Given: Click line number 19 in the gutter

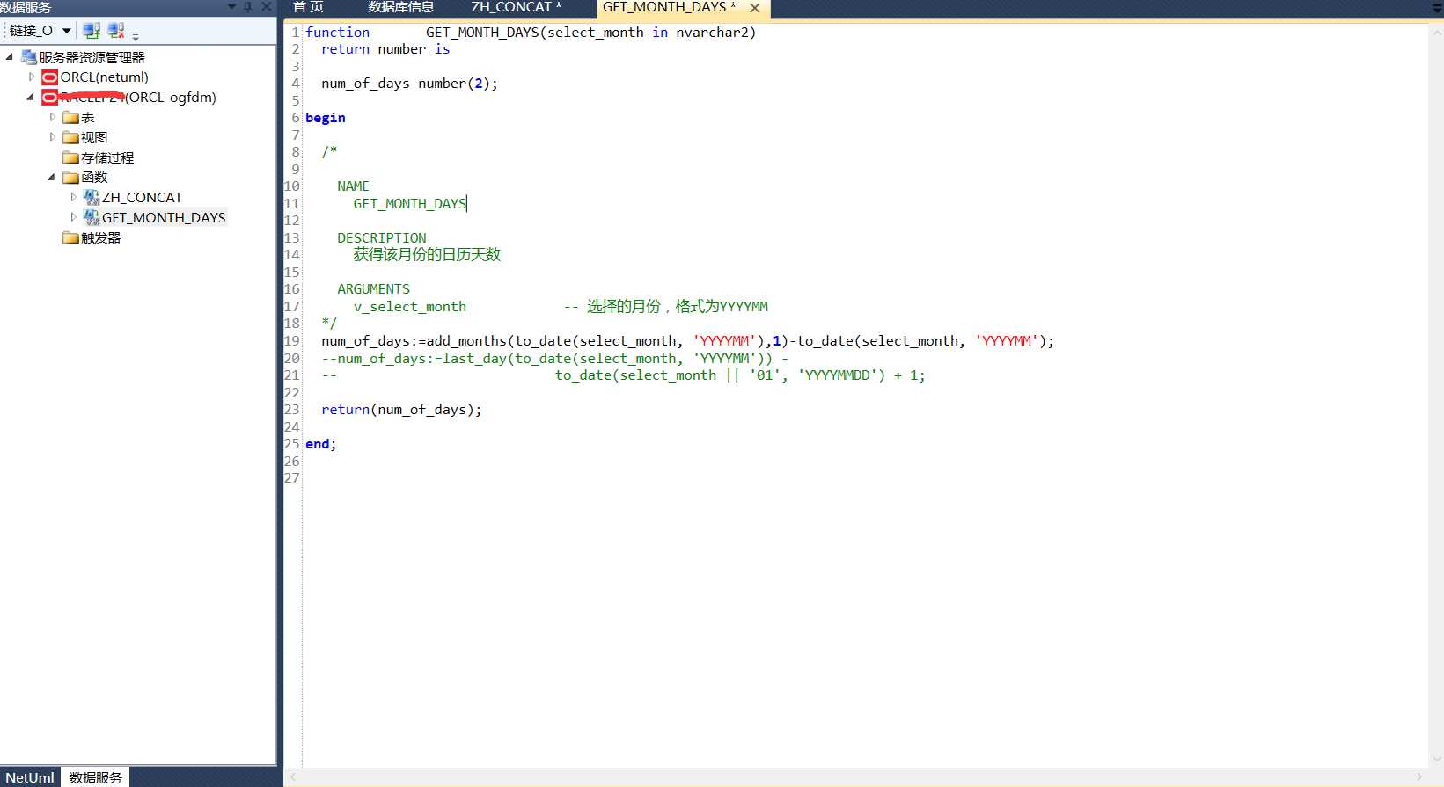Looking at the screenshot, I should point(292,341).
